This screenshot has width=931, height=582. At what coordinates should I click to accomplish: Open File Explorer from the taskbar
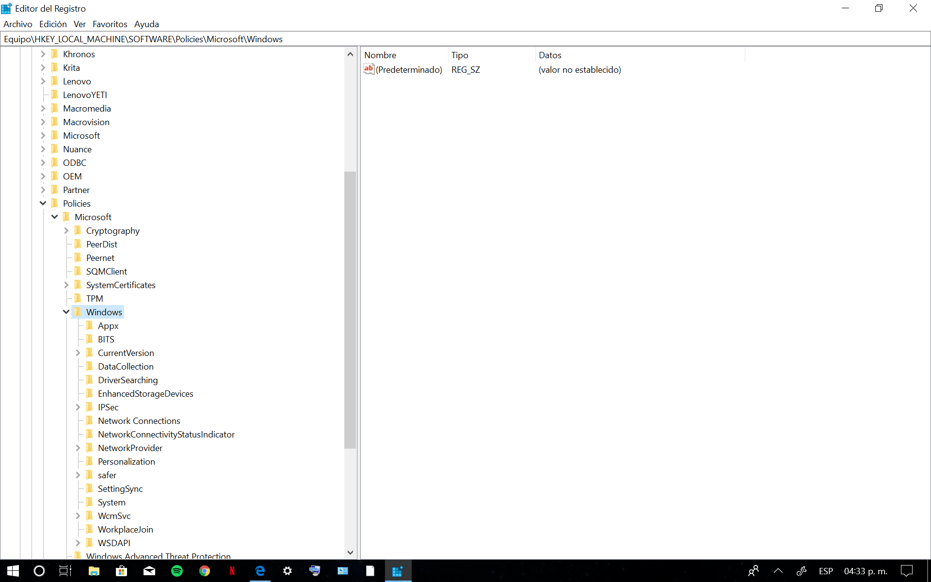click(x=94, y=571)
